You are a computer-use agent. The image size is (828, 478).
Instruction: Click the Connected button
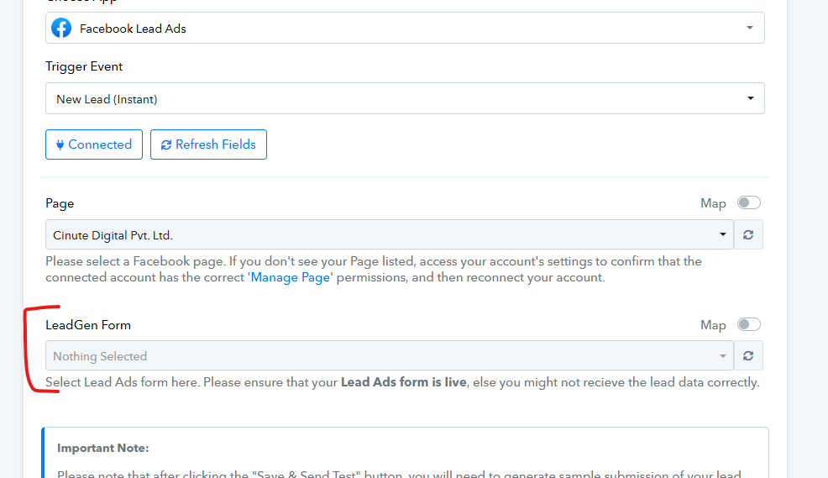(94, 144)
